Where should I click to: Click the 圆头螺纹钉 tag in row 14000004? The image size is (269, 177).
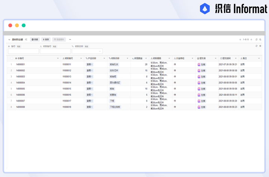[115, 83]
